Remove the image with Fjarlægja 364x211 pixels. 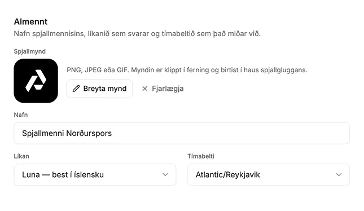(x=163, y=89)
